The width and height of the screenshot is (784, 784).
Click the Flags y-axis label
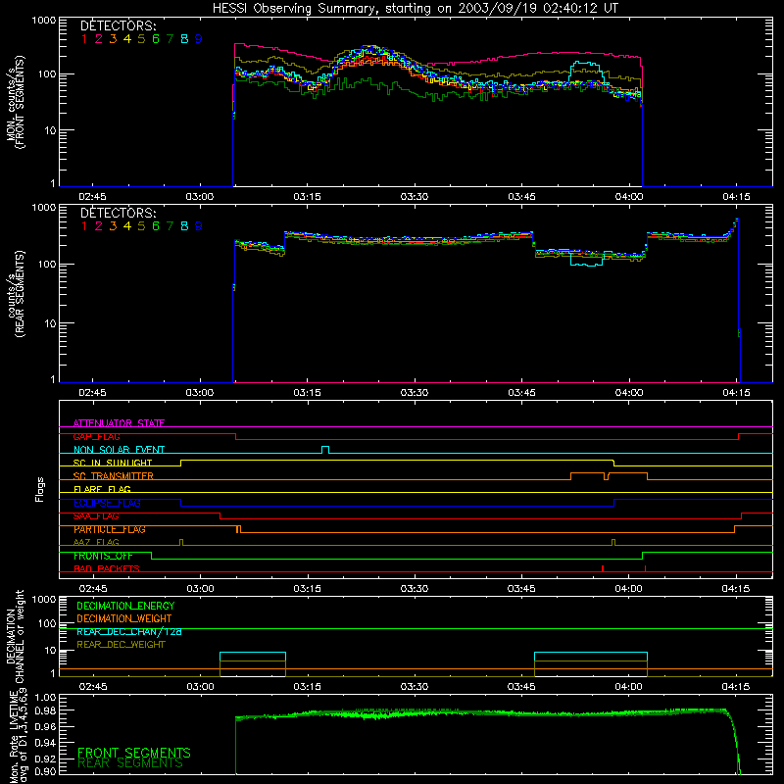click(39, 489)
